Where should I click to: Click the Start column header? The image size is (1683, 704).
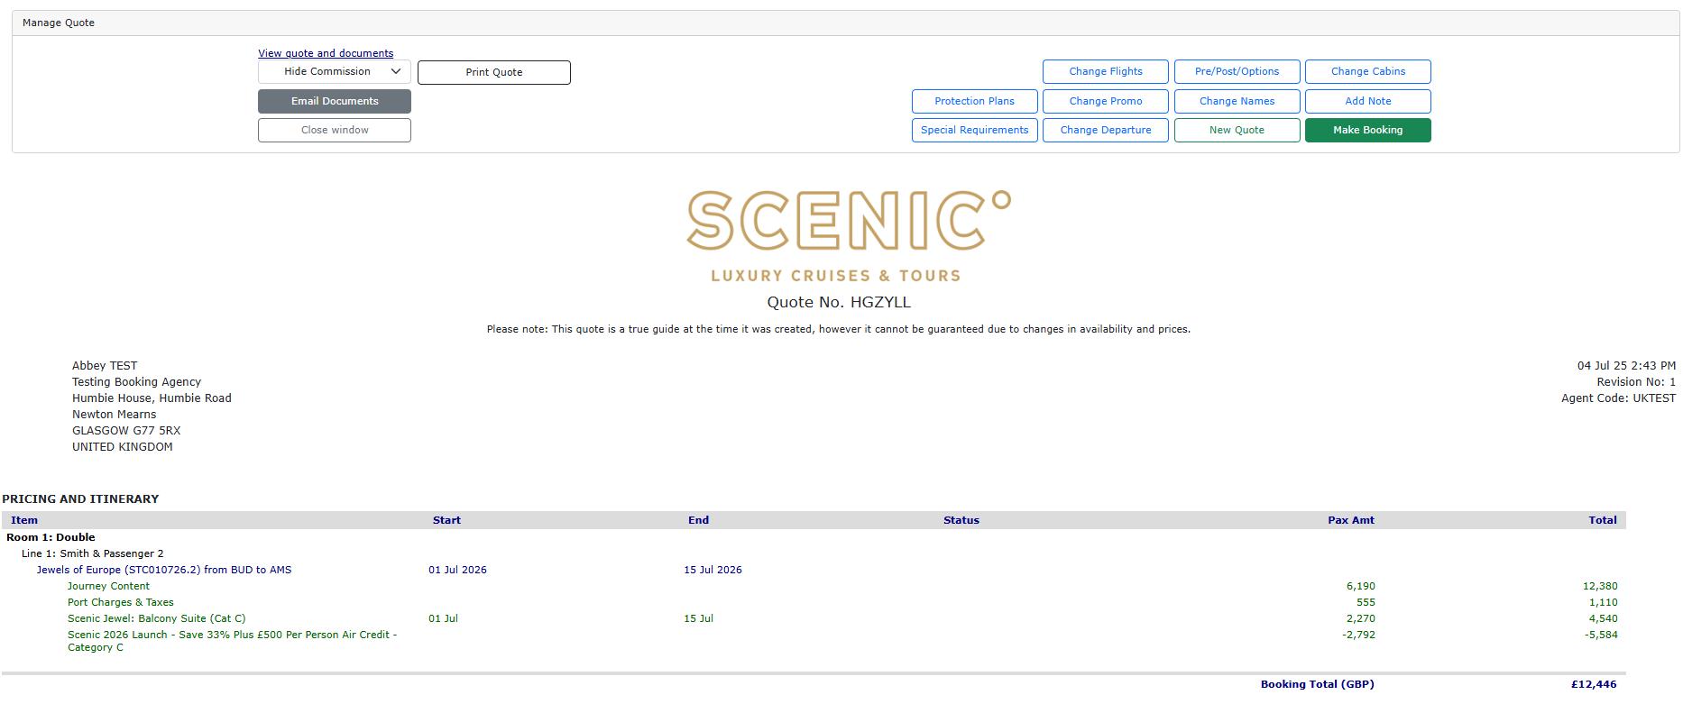(446, 520)
